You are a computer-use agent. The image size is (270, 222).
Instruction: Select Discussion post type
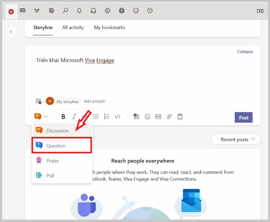pos(62,131)
